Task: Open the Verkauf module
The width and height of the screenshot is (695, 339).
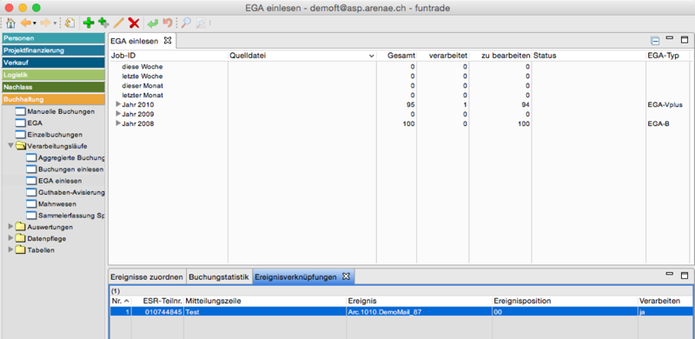Action: (53, 63)
